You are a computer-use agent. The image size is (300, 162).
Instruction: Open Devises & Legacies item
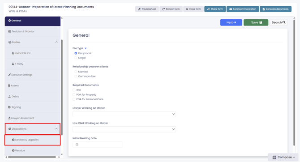tap(33, 140)
